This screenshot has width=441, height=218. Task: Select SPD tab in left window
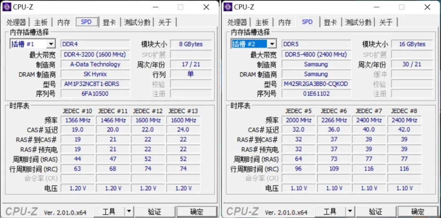pyautogui.click(x=86, y=22)
